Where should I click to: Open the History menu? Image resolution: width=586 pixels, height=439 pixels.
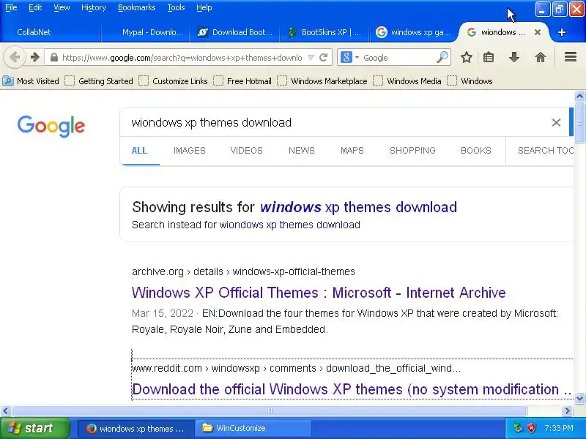[x=94, y=7]
